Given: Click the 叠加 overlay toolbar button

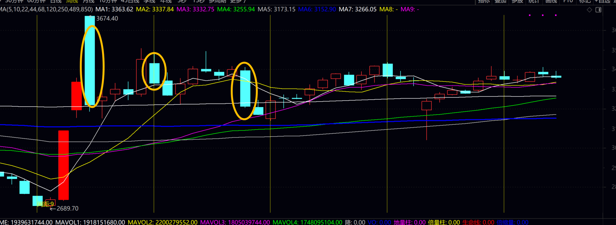Looking at the screenshot, I should 500,1.
